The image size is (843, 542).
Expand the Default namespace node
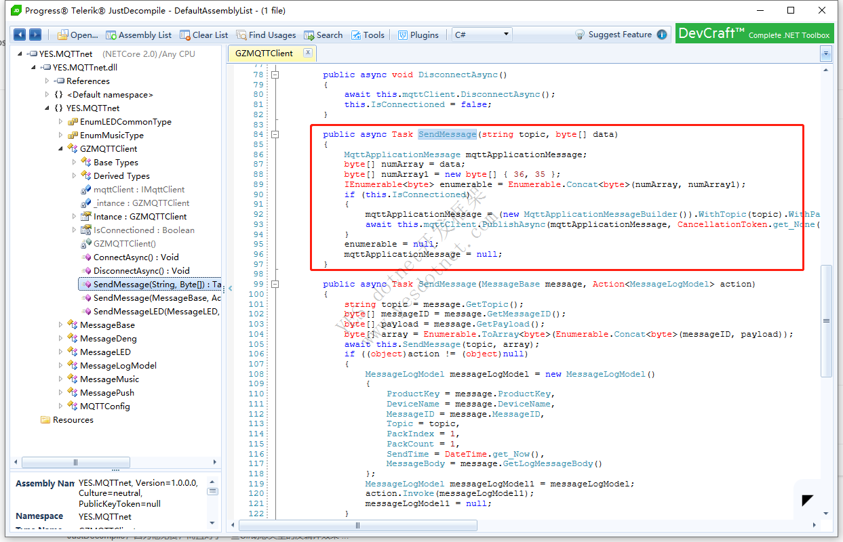[47, 94]
